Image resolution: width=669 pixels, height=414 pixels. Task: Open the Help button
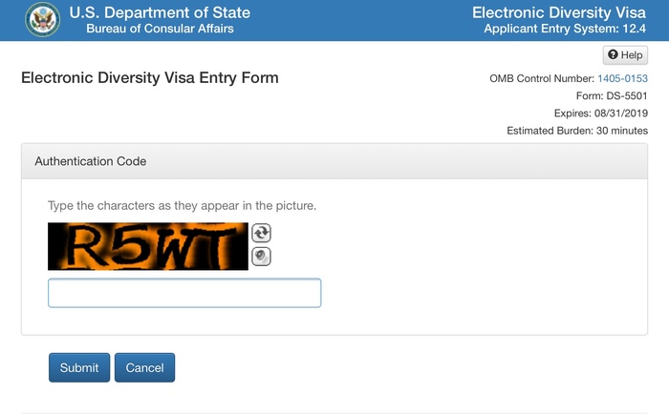pyautogui.click(x=626, y=55)
